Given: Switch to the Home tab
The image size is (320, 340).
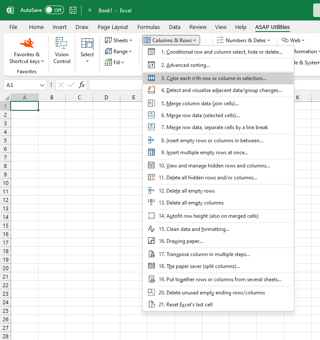Looking at the screenshot, I should tap(36, 27).
